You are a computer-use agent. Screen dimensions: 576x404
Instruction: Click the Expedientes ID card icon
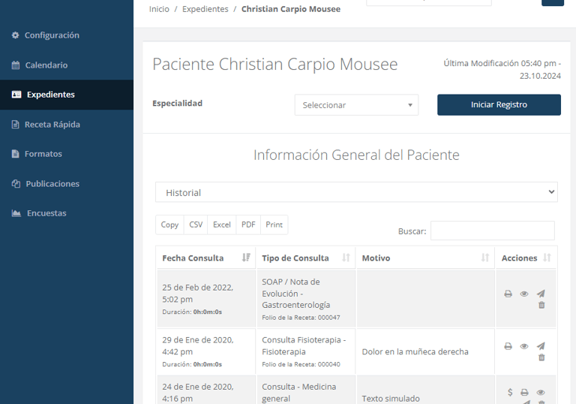pyautogui.click(x=16, y=95)
